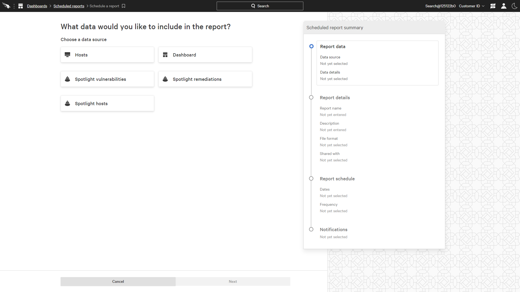The image size is (520, 292).
Task: Click the Dashboards breadcrumb link
Action: point(37,6)
